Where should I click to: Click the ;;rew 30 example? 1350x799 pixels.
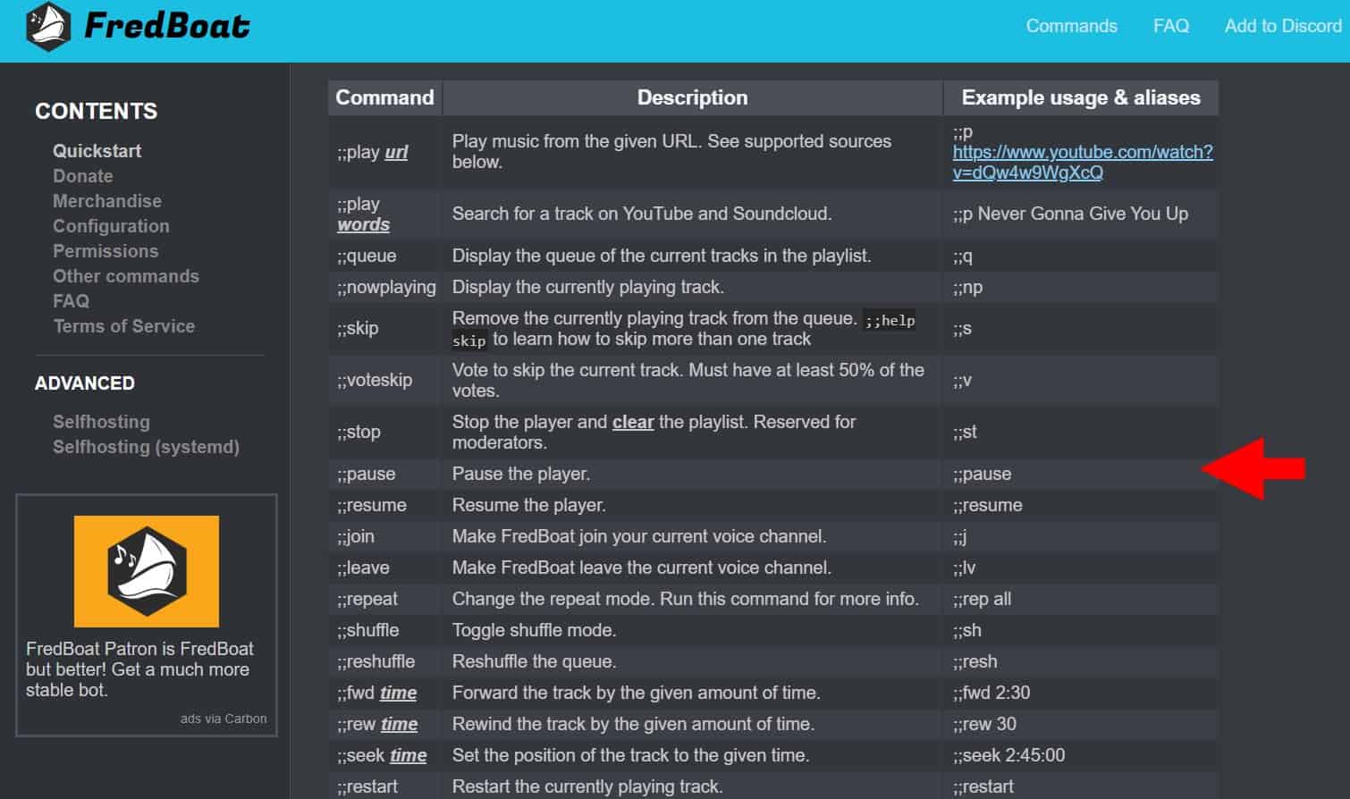pos(984,724)
